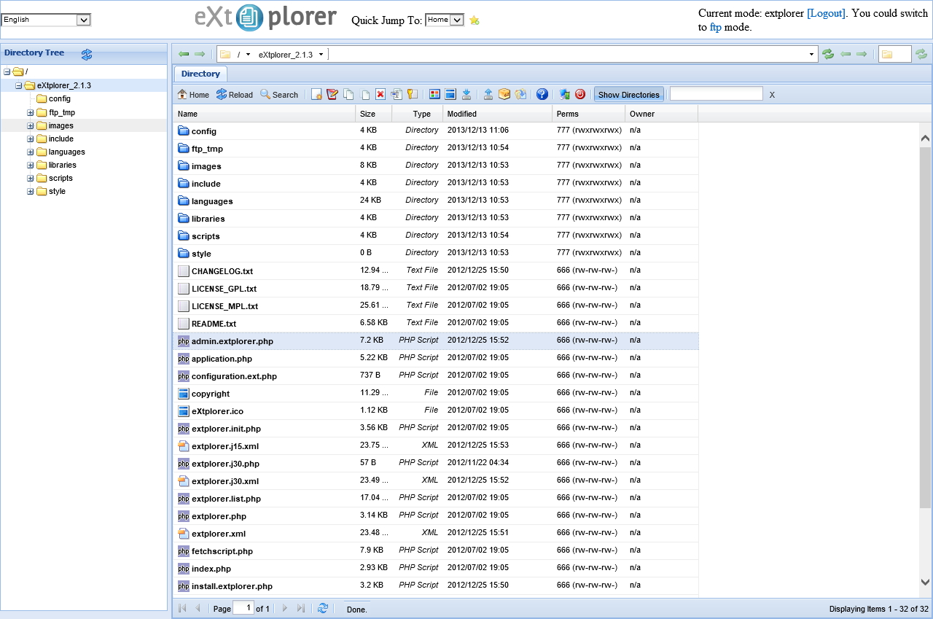Sort by the Modified column header
The width and height of the screenshot is (933, 619).
click(498, 114)
